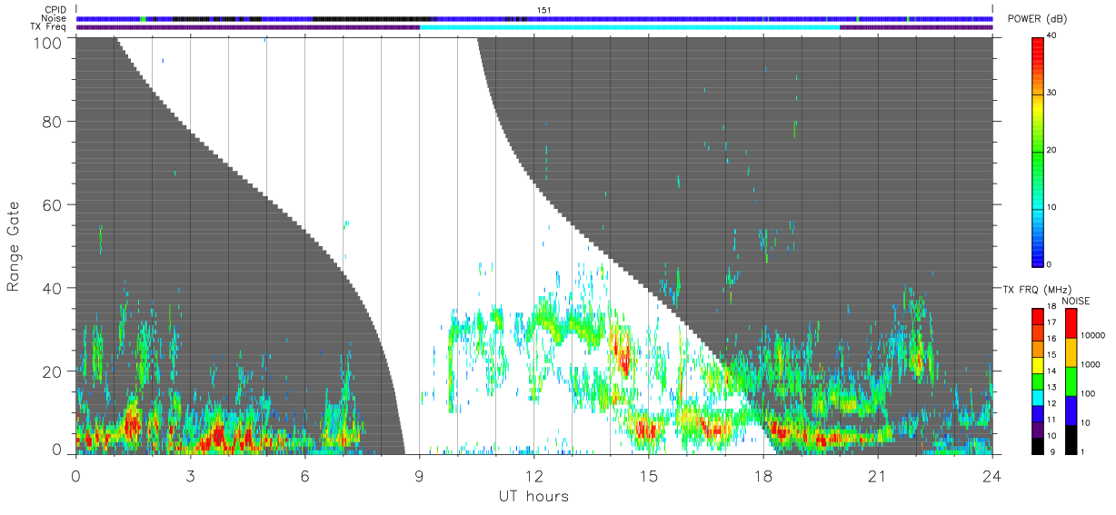
Task: Click the red top of POWER color bar
Action: click(1038, 51)
